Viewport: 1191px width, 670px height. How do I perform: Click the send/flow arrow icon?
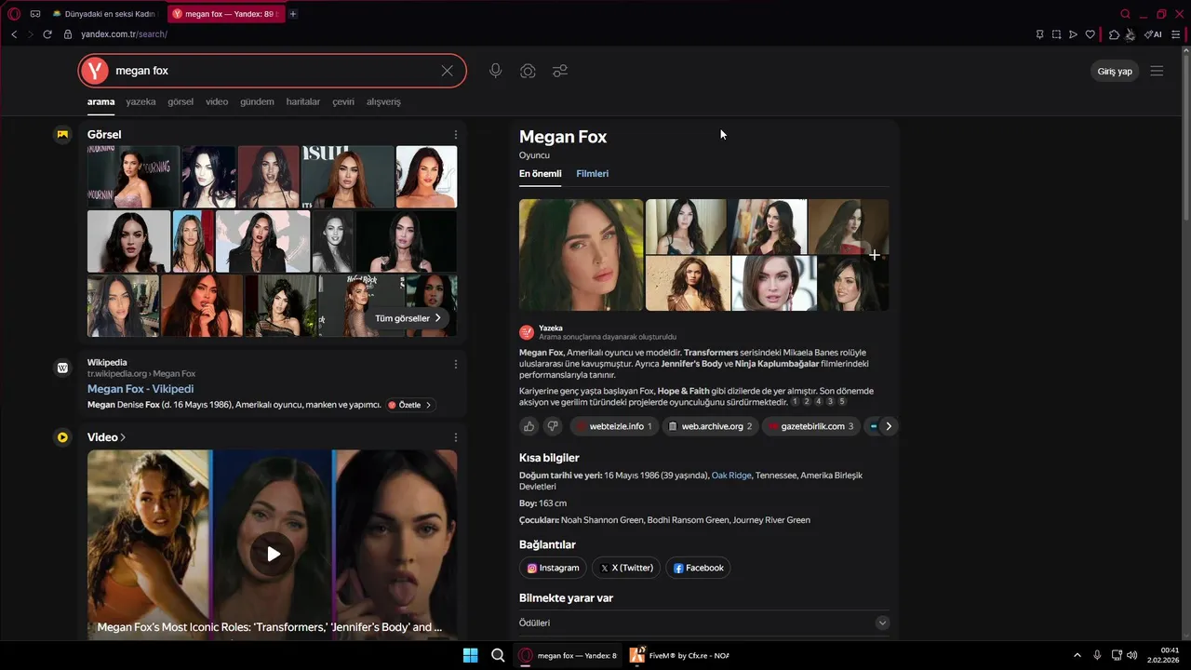pyautogui.click(x=1073, y=34)
